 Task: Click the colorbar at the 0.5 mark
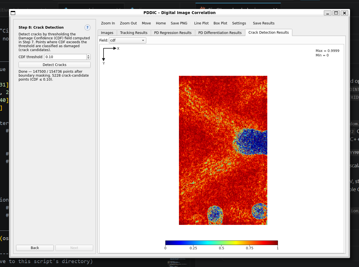click(x=221, y=243)
